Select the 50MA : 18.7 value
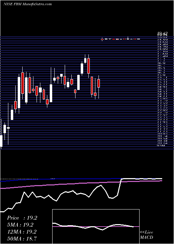The image size is (174, 244). (22, 238)
